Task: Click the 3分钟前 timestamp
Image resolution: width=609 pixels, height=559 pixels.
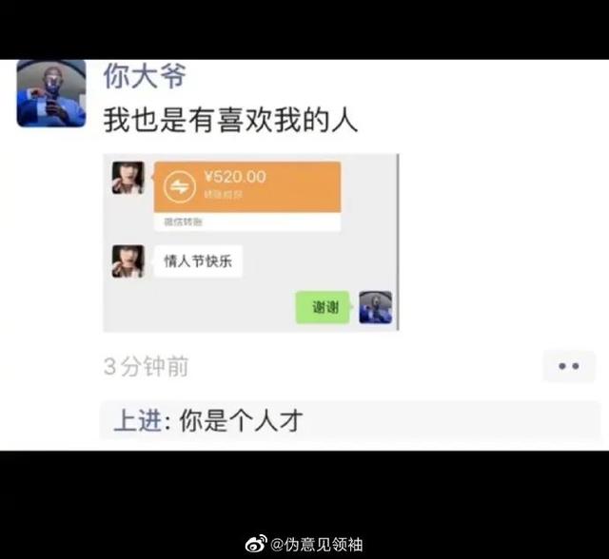Action: 146,366
